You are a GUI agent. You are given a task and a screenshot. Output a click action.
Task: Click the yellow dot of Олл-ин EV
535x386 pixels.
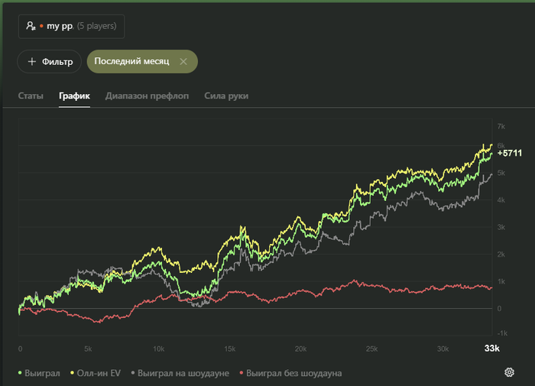[73, 373]
